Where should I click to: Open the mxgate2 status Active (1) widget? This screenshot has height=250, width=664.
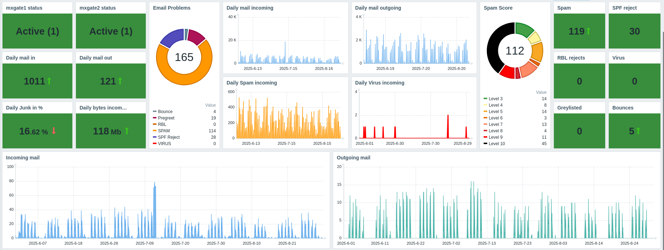pos(111,31)
